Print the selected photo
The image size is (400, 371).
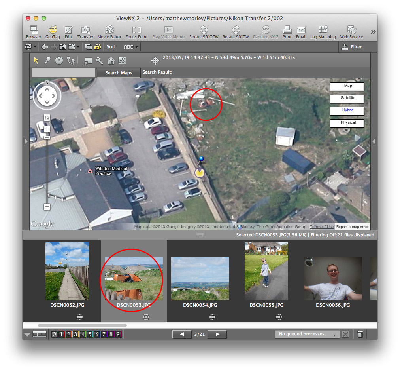point(287,32)
